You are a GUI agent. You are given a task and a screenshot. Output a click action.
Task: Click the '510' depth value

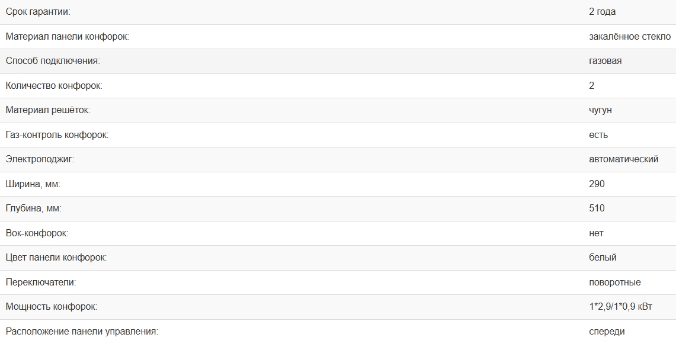coord(597,208)
